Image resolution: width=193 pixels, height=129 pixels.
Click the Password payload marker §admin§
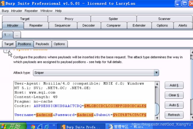tap(85, 115)
